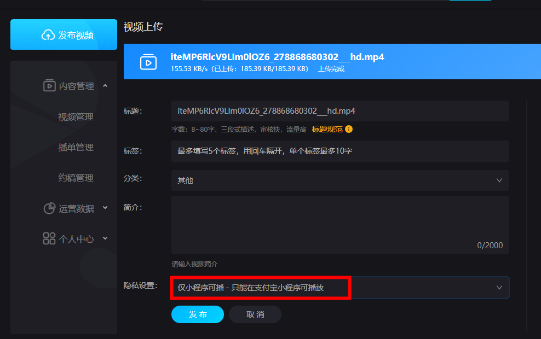Click the uploaded file name heading
Screen dimensions: 541x339
coord(278,57)
